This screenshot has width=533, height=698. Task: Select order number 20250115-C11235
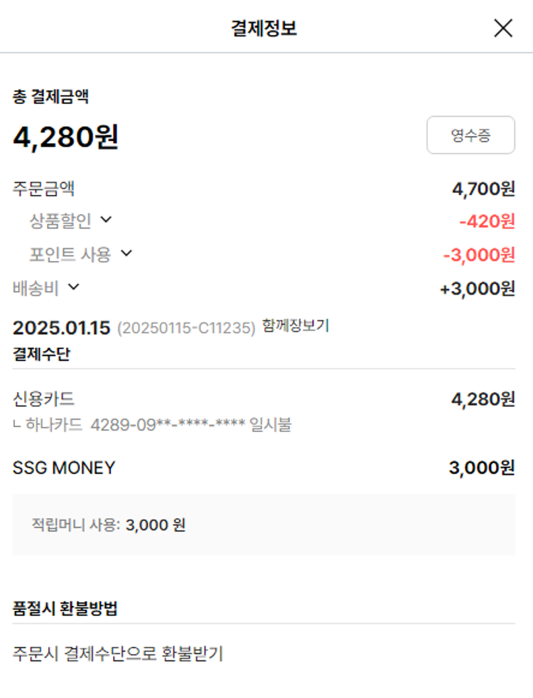coord(186,329)
